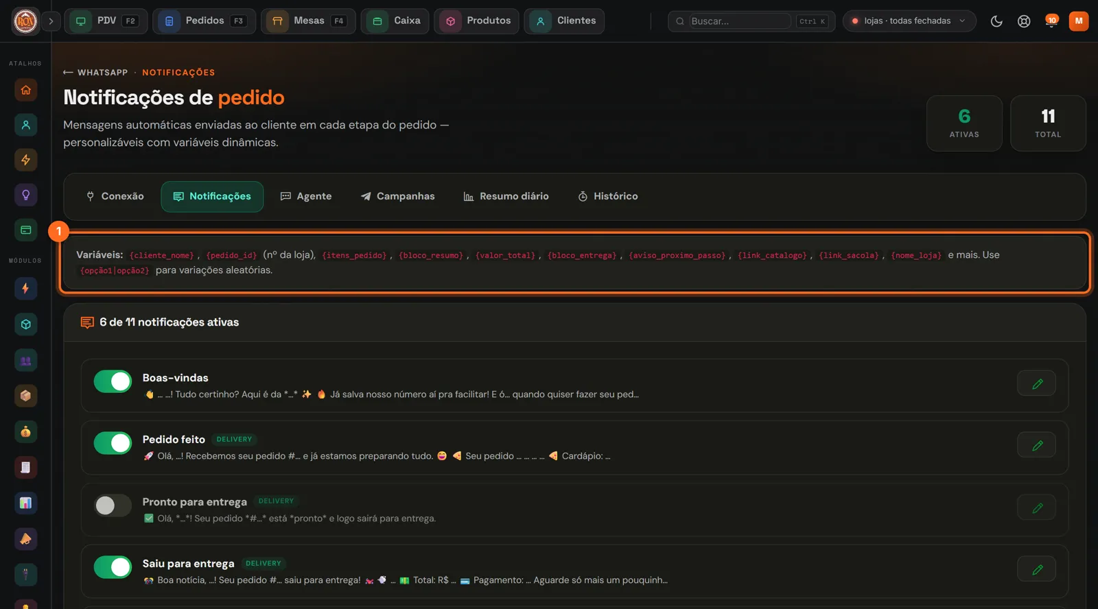Open the Produtos section
Viewport: 1098px width, 609px height.
pos(476,21)
